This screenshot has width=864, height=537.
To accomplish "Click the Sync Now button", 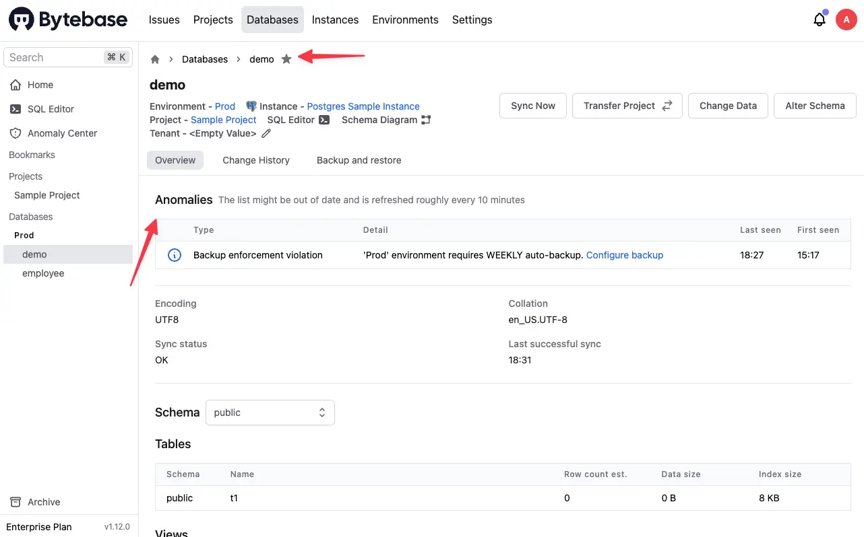I will click(x=533, y=106).
